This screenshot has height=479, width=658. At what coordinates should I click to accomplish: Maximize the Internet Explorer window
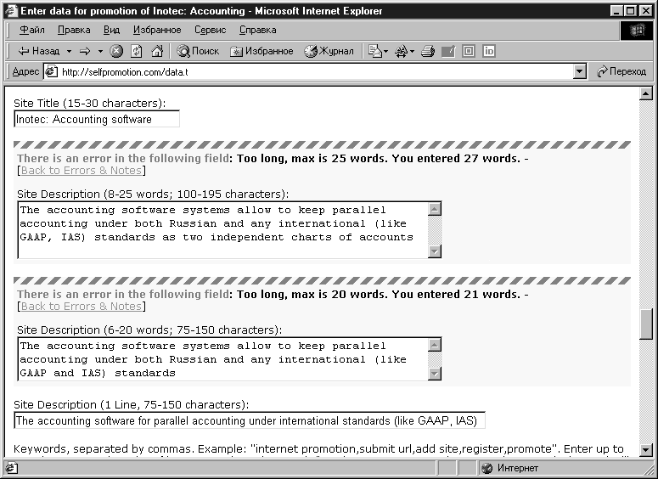click(x=630, y=11)
